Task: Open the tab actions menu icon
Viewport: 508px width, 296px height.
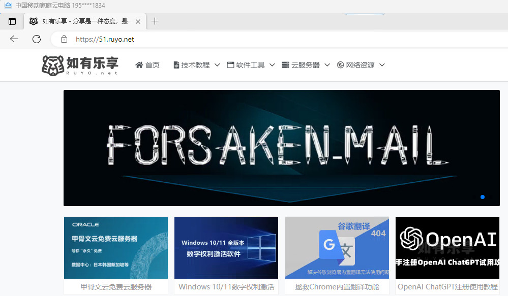Action: point(12,21)
